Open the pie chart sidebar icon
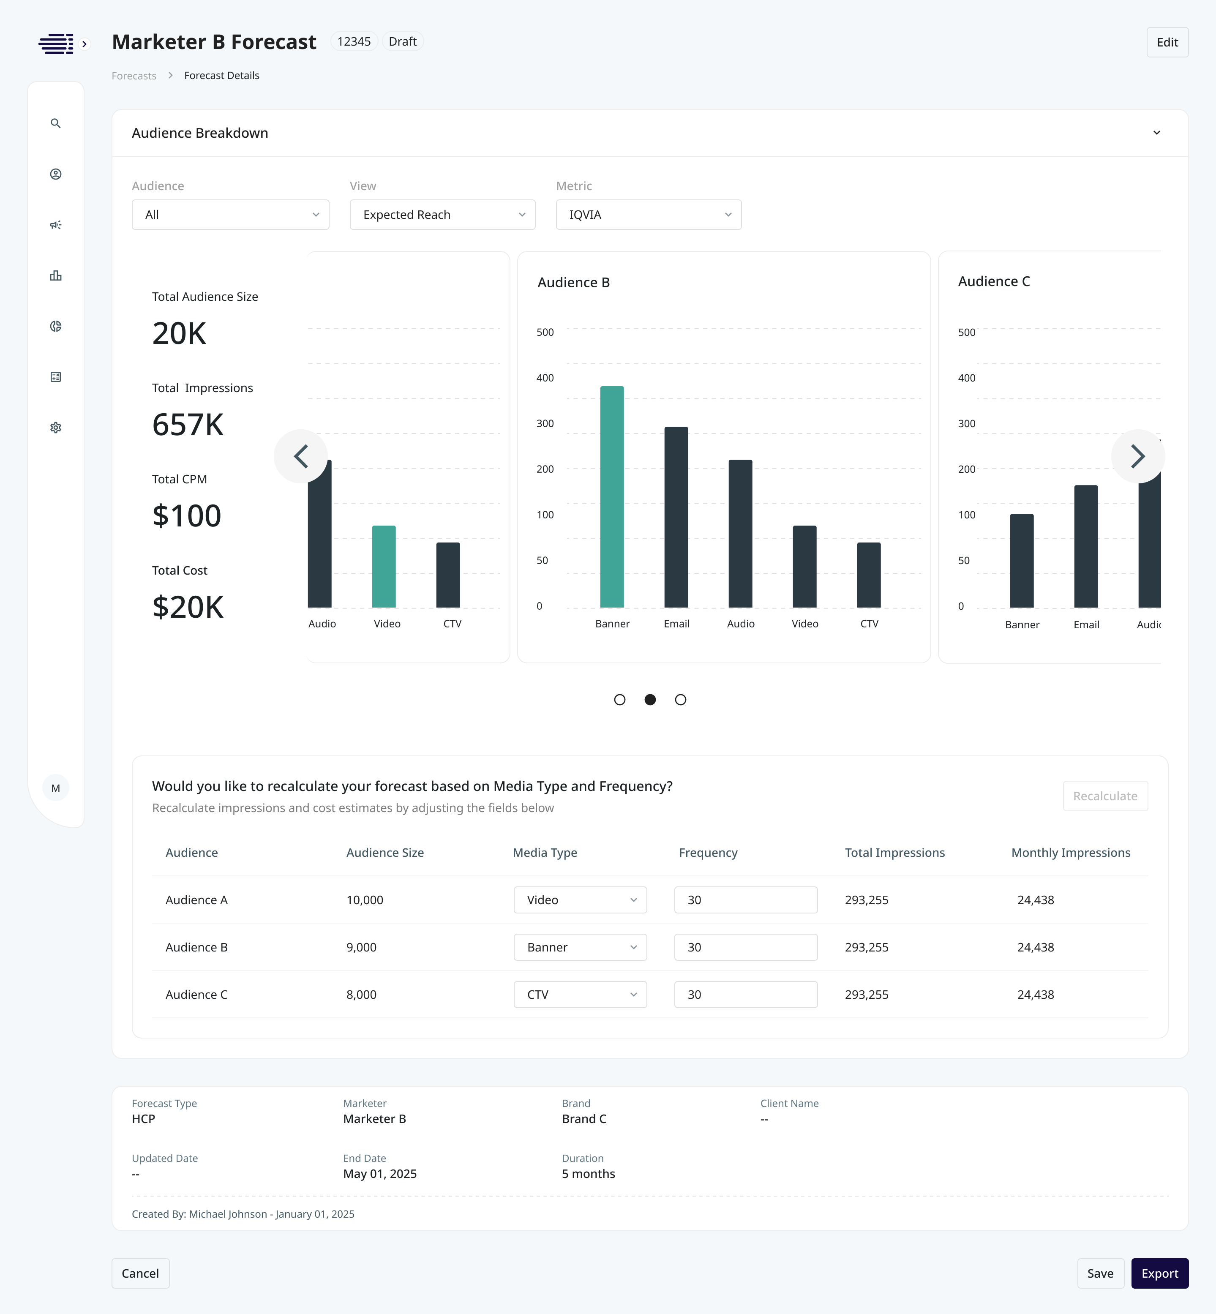1216x1314 pixels. click(x=56, y=326)
